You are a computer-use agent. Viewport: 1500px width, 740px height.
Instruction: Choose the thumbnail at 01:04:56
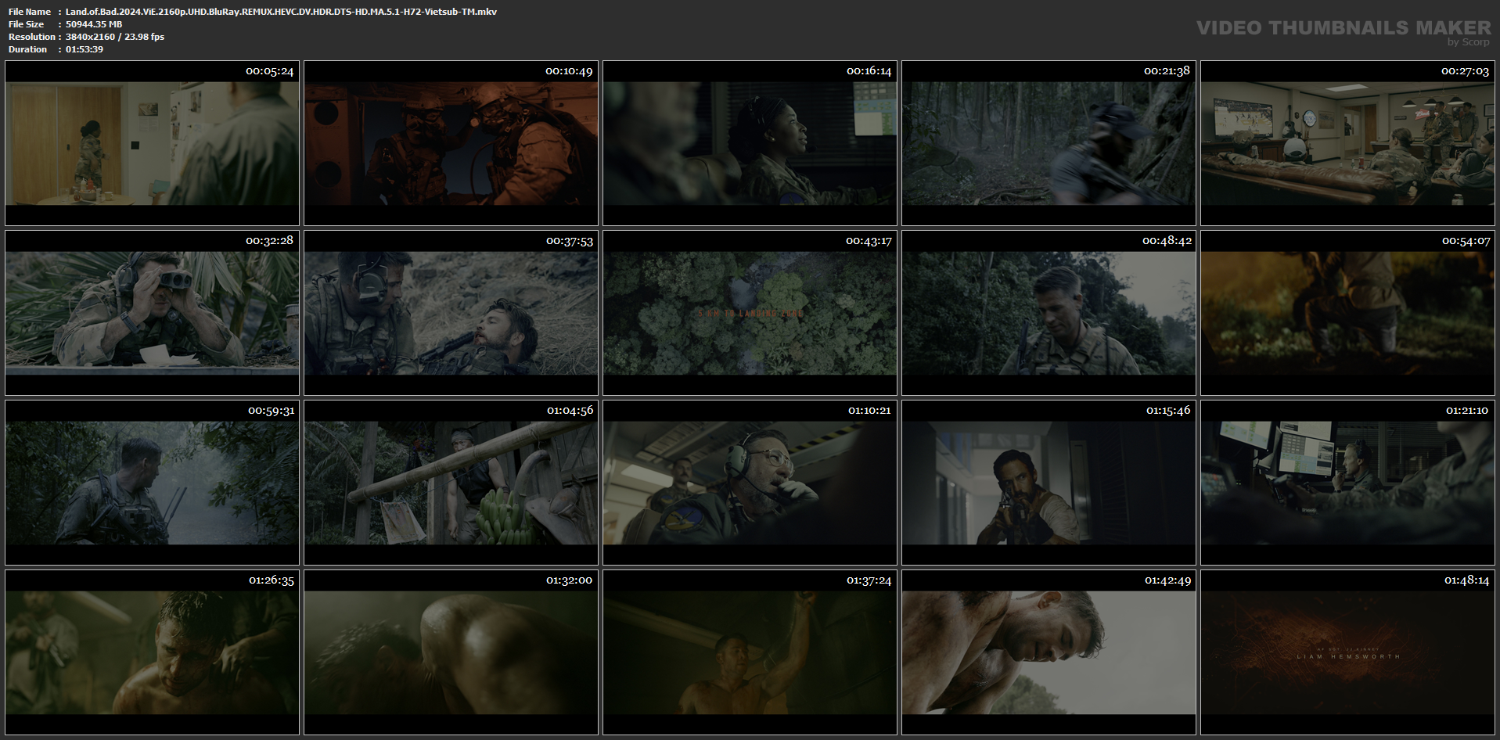click(x=451, y=483)
